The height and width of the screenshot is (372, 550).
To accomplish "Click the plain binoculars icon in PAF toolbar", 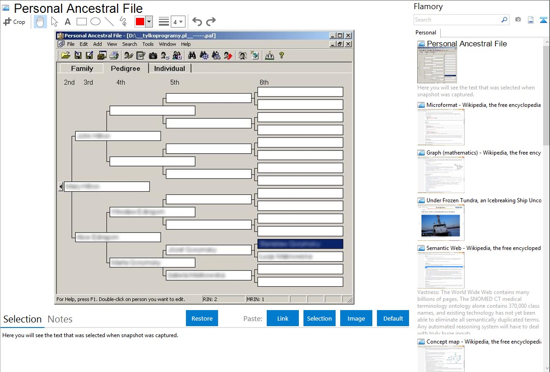I will pyautogui.click(x=192, y=56).
